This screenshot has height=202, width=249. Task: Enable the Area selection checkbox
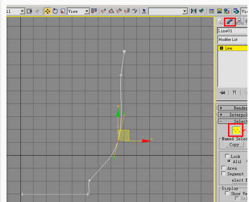click(x=223, y=168)
